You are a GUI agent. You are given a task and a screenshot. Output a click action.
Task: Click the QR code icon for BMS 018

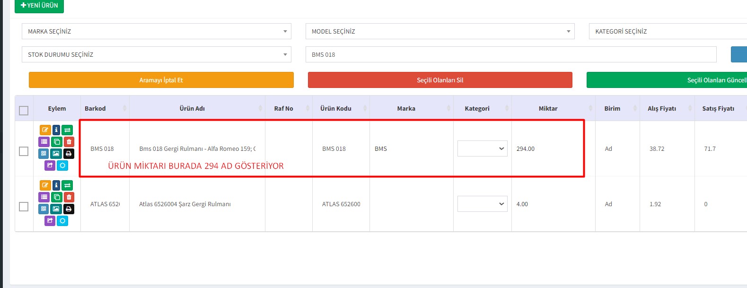(44, 154)
